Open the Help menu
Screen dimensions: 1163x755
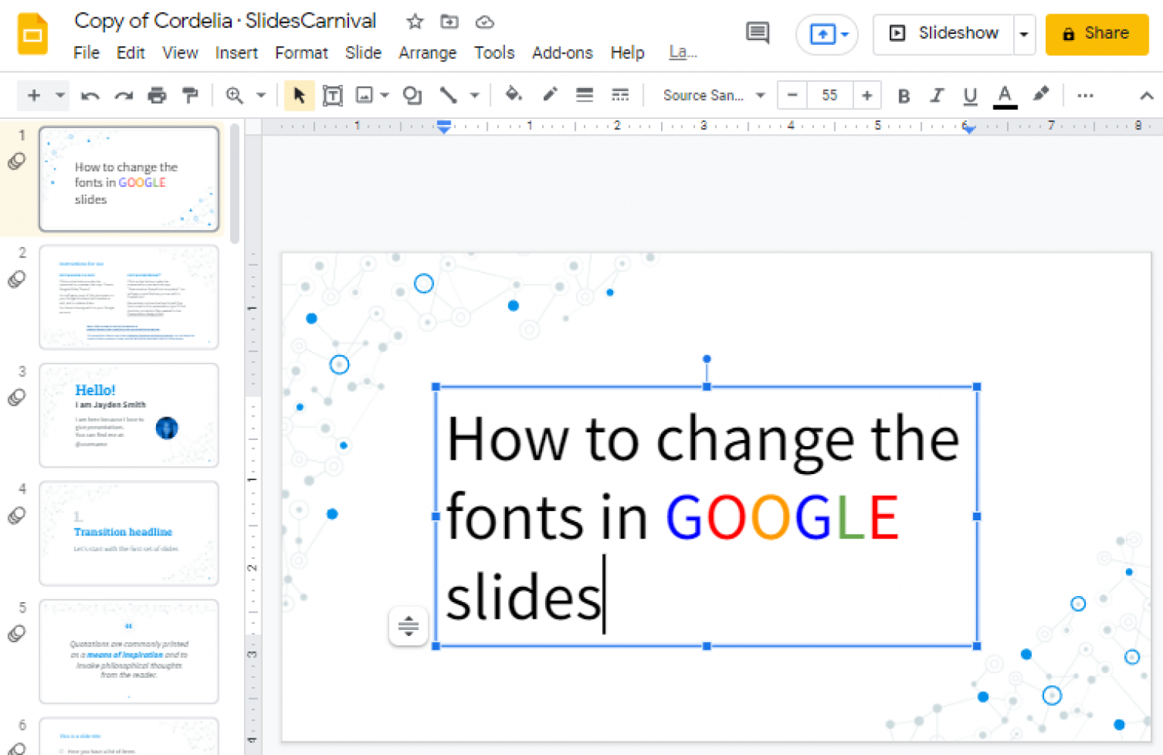(x=628, y=53)
